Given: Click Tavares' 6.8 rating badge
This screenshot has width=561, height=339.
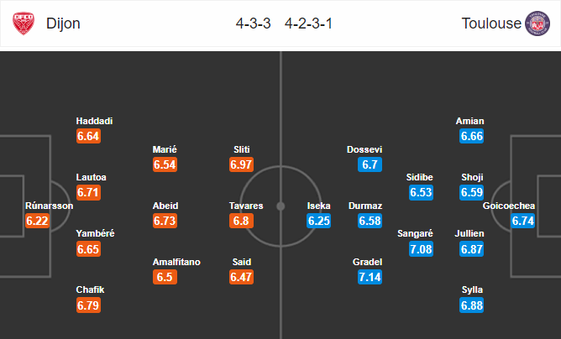Looking at the screenshot, I should click(242, 221).
